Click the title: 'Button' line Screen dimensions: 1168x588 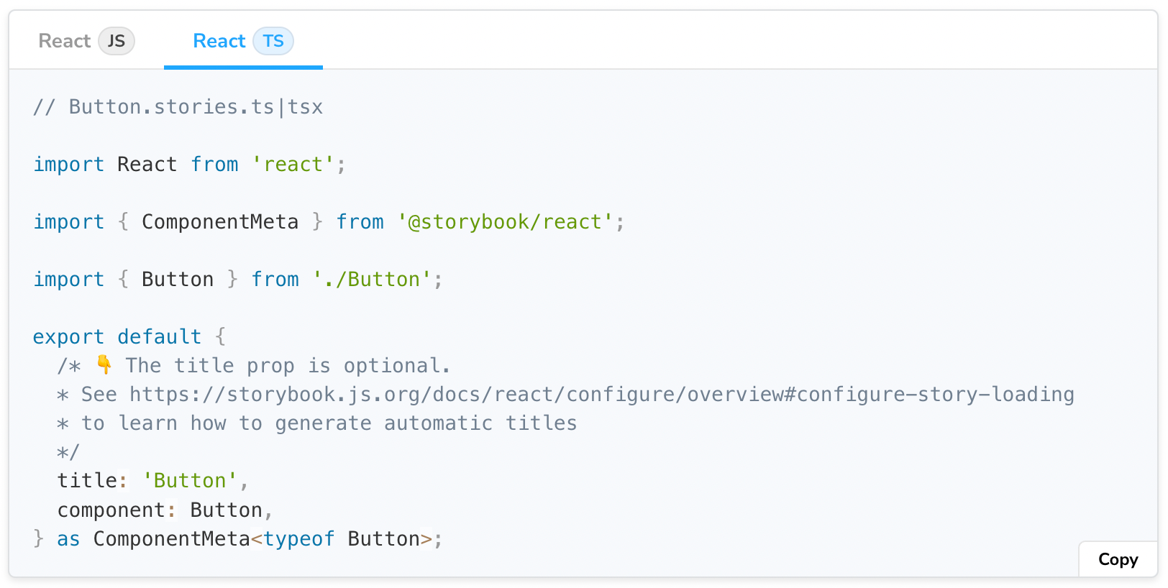(x=153, y=480)
